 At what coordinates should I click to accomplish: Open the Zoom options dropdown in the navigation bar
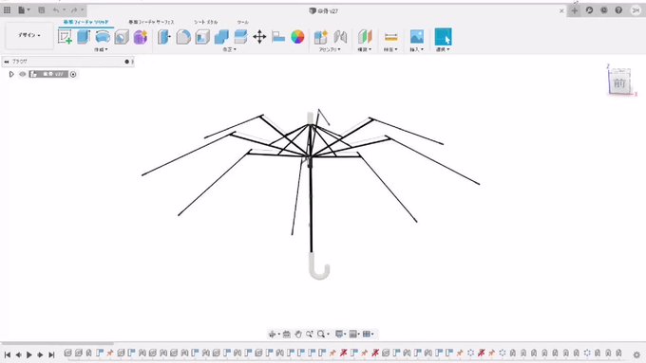322,335
